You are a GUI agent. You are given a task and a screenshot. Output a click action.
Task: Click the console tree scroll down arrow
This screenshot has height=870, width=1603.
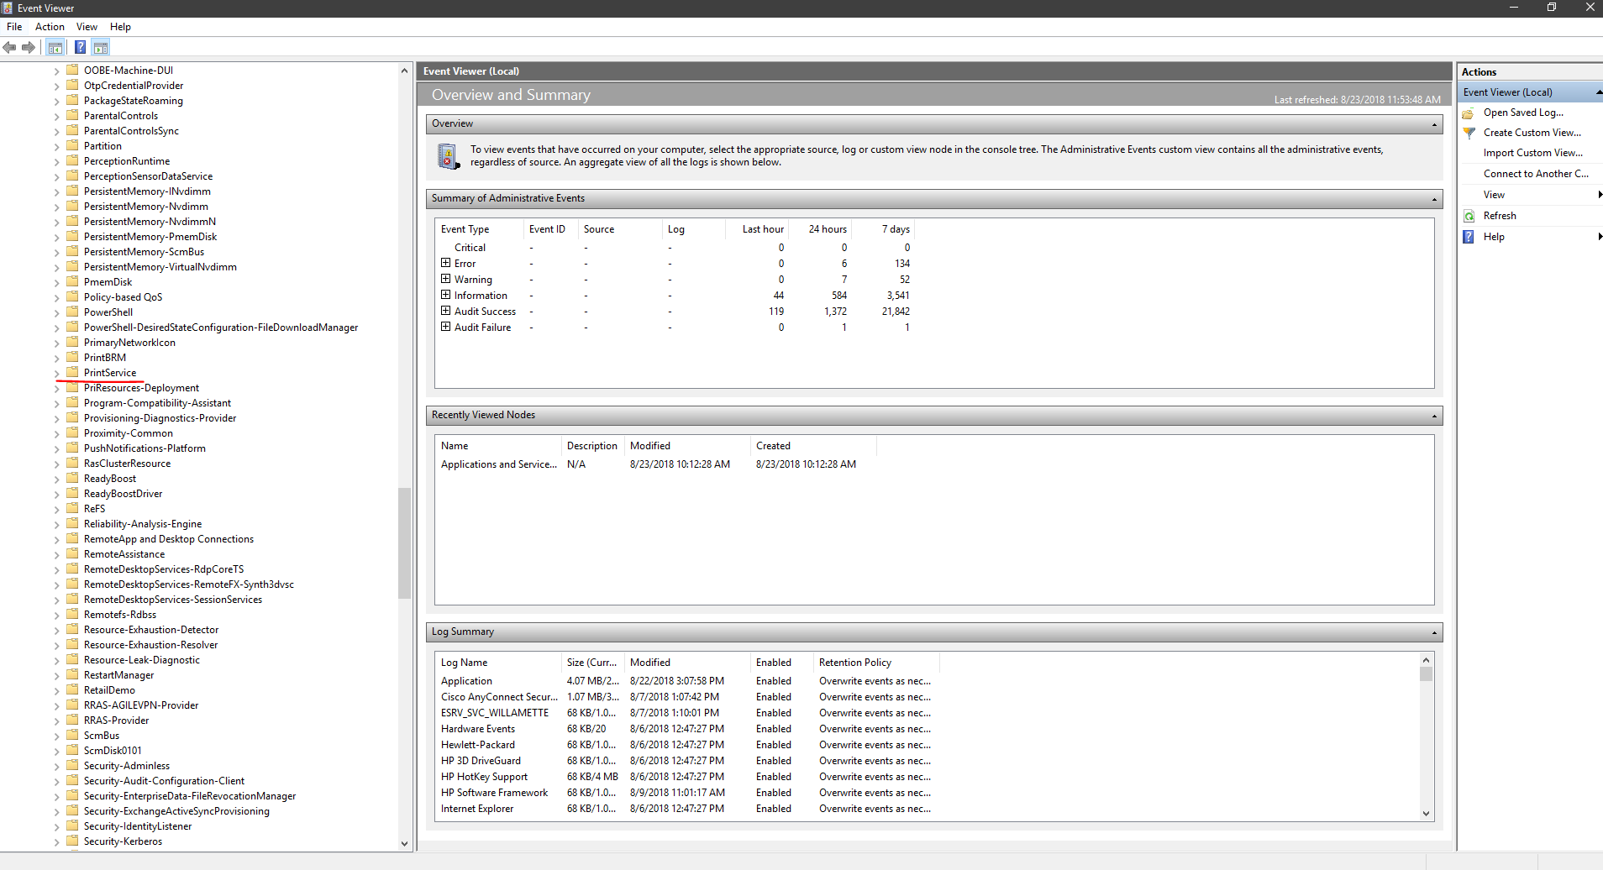pos(404,843)
